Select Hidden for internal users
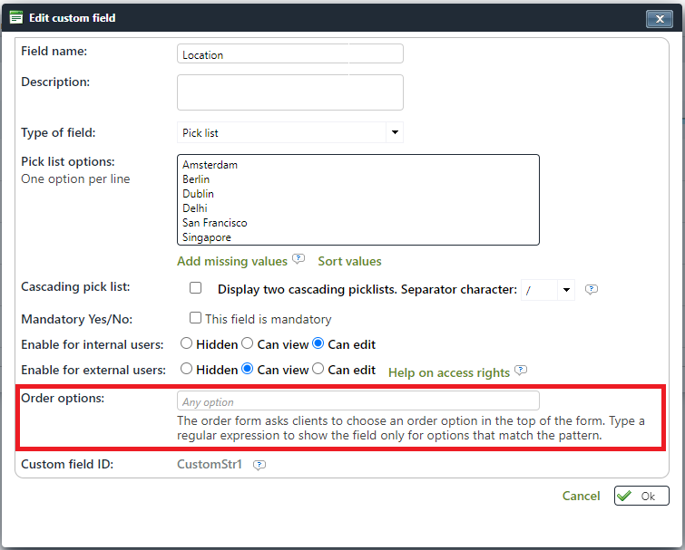The width and height of the screenshot is (685, 550). 187,344
